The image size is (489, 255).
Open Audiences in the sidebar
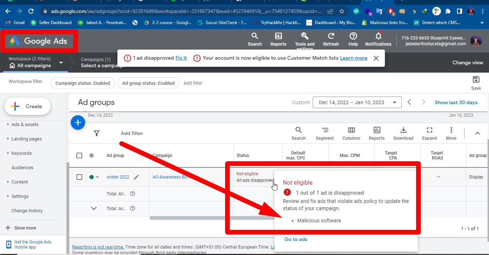[22, 168]
